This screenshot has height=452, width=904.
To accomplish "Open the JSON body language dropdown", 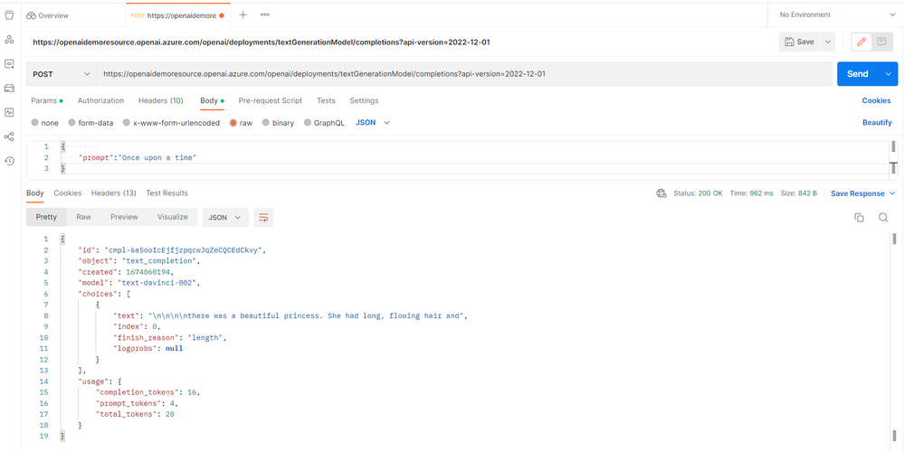I will [x=373, y=123].
